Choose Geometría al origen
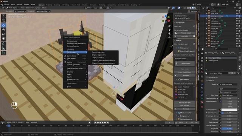Image resolution: width=242 pixels, height=136 pixels. tap(98, 52)
